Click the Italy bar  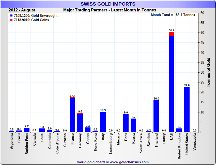click(x=103, y=122)
